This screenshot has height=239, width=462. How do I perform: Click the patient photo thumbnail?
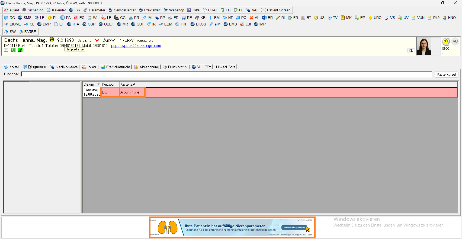point(424,47)
